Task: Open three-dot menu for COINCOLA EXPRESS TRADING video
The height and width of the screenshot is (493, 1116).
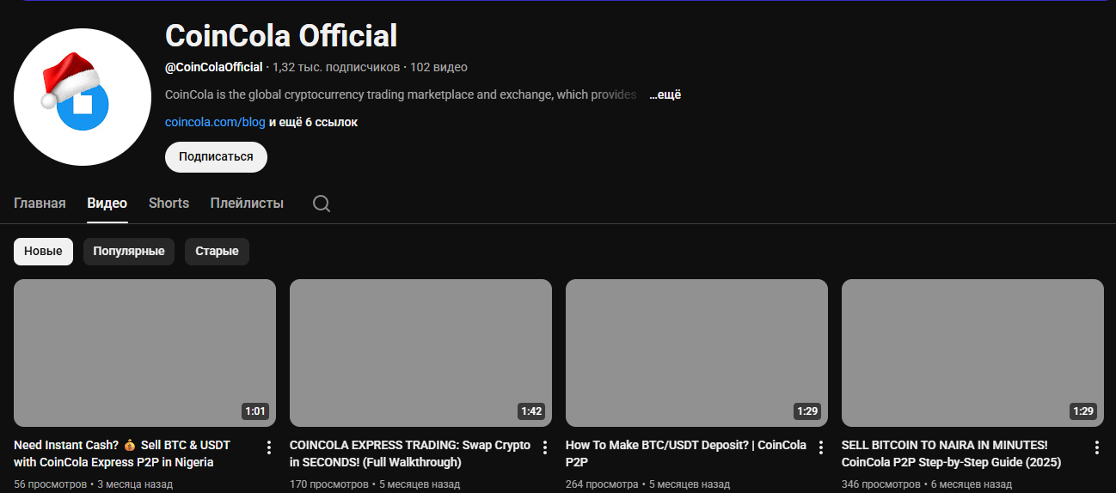Action: tap(545, 447)
